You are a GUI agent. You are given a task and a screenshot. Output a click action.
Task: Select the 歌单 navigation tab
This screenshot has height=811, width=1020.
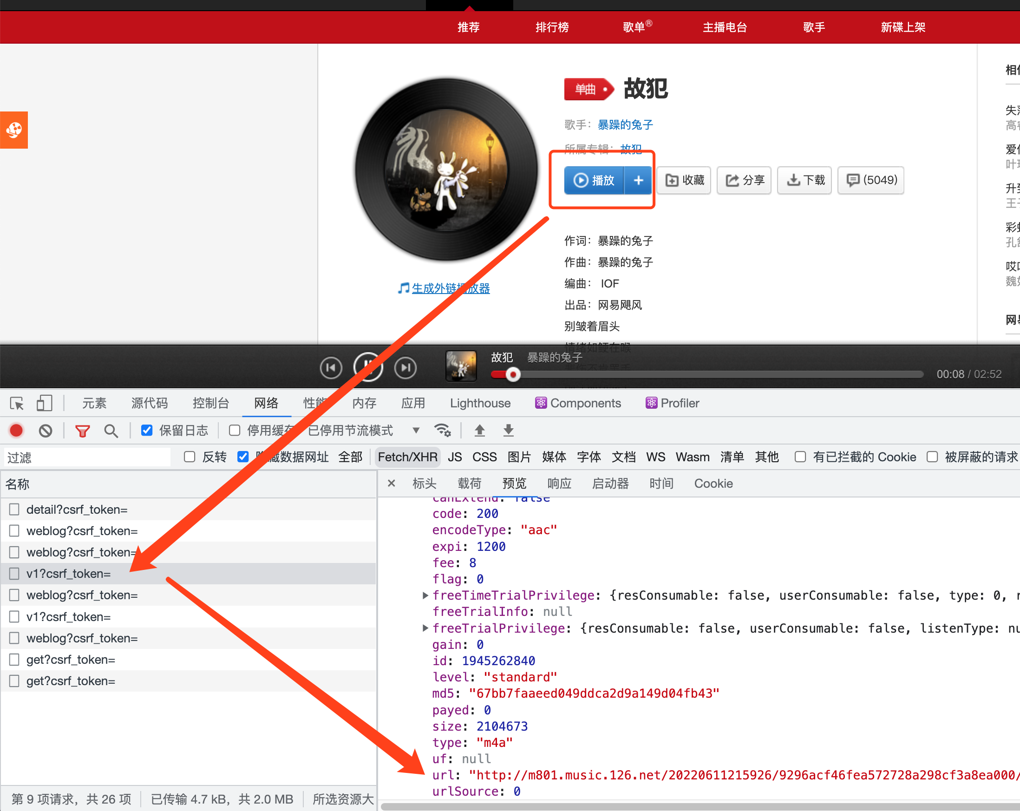637,26
